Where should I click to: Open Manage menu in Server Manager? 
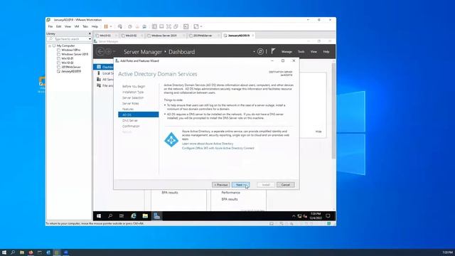pos(287,52)
